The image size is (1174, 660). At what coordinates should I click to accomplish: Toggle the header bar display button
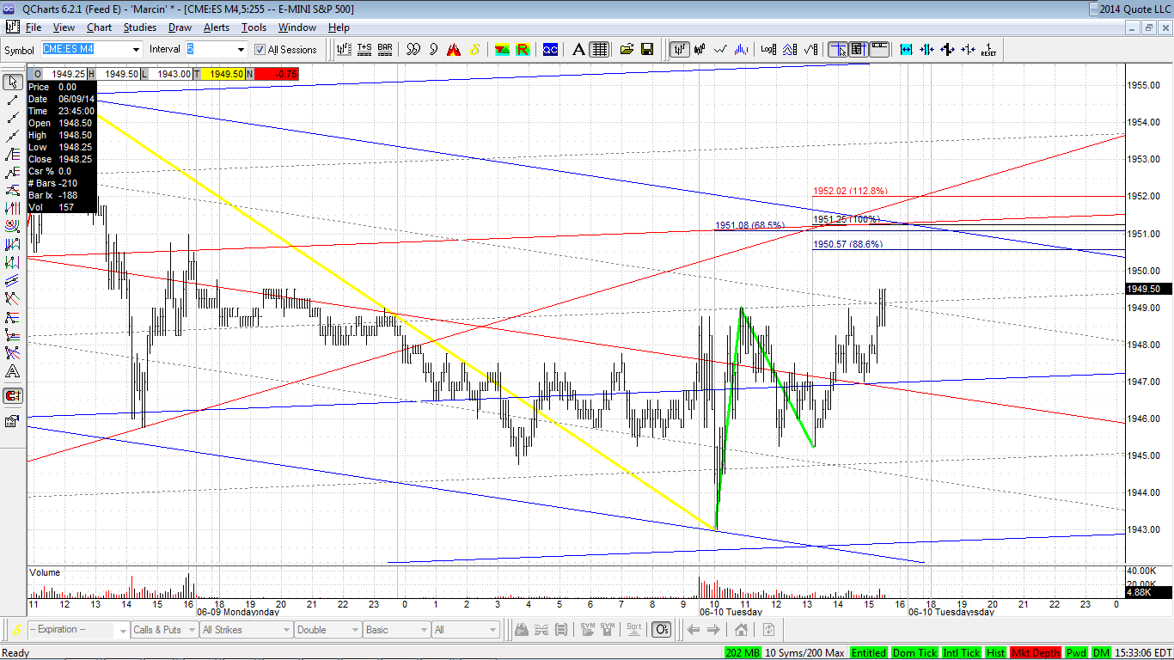click(x=879, y=49)
